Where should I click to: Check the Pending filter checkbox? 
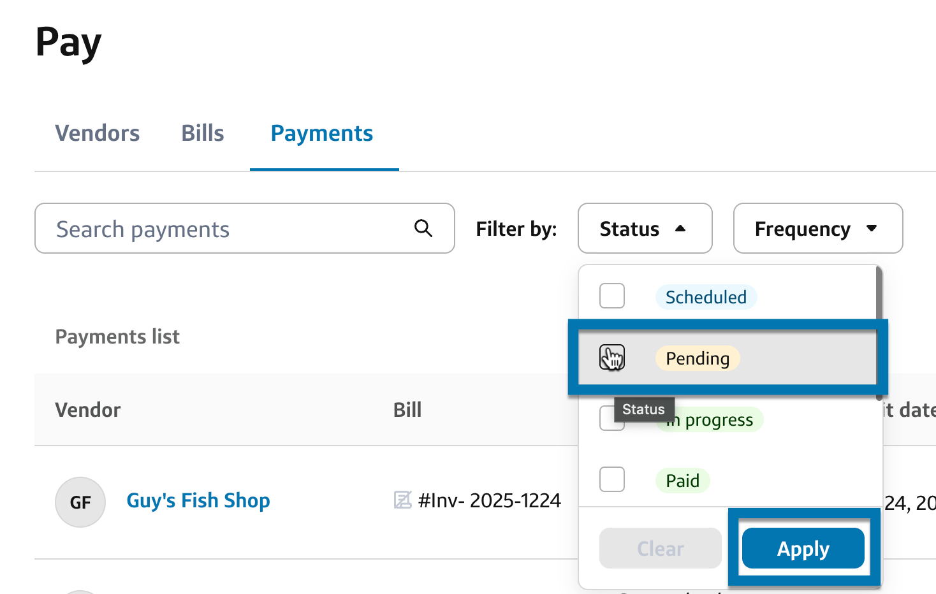click(x=612, y=358)
